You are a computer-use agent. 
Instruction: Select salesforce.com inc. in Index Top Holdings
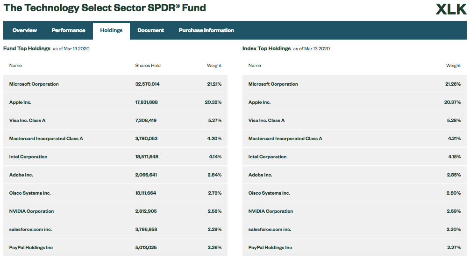[x=270, y=230]
